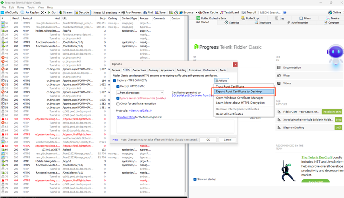Open the Videos link
344x198 pixels.
coord(287,83)
